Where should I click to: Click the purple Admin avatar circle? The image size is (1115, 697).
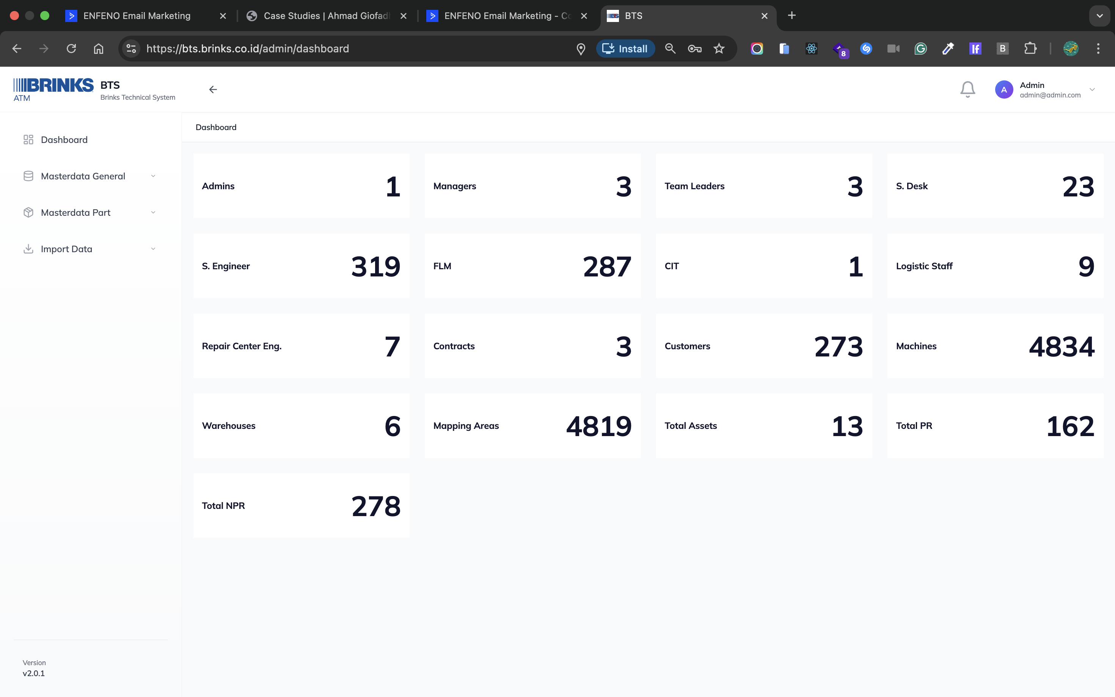[1003, 89]
